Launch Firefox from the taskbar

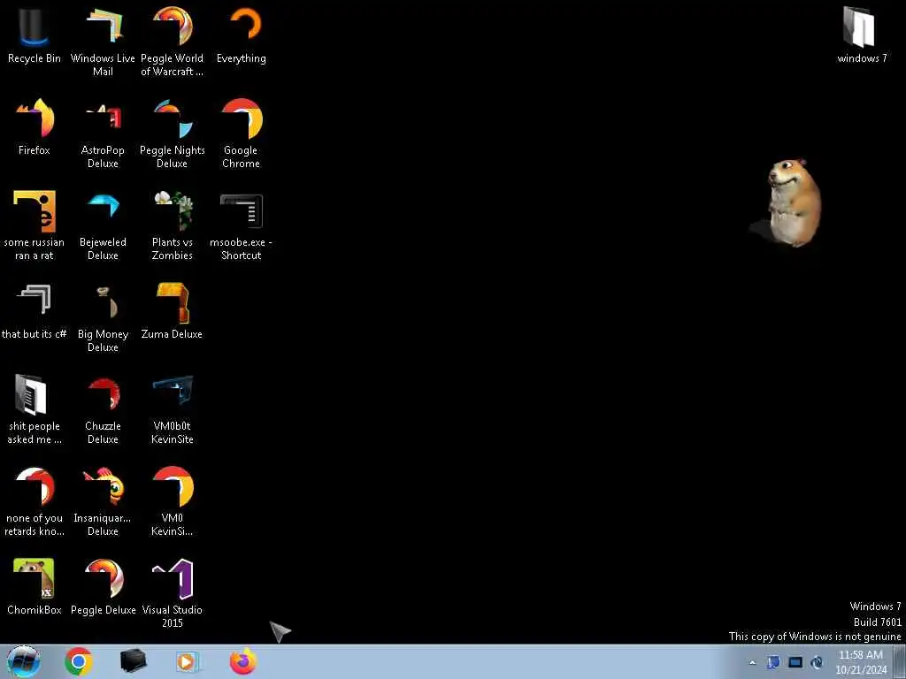pyautogui.click(x=243, y=661)
